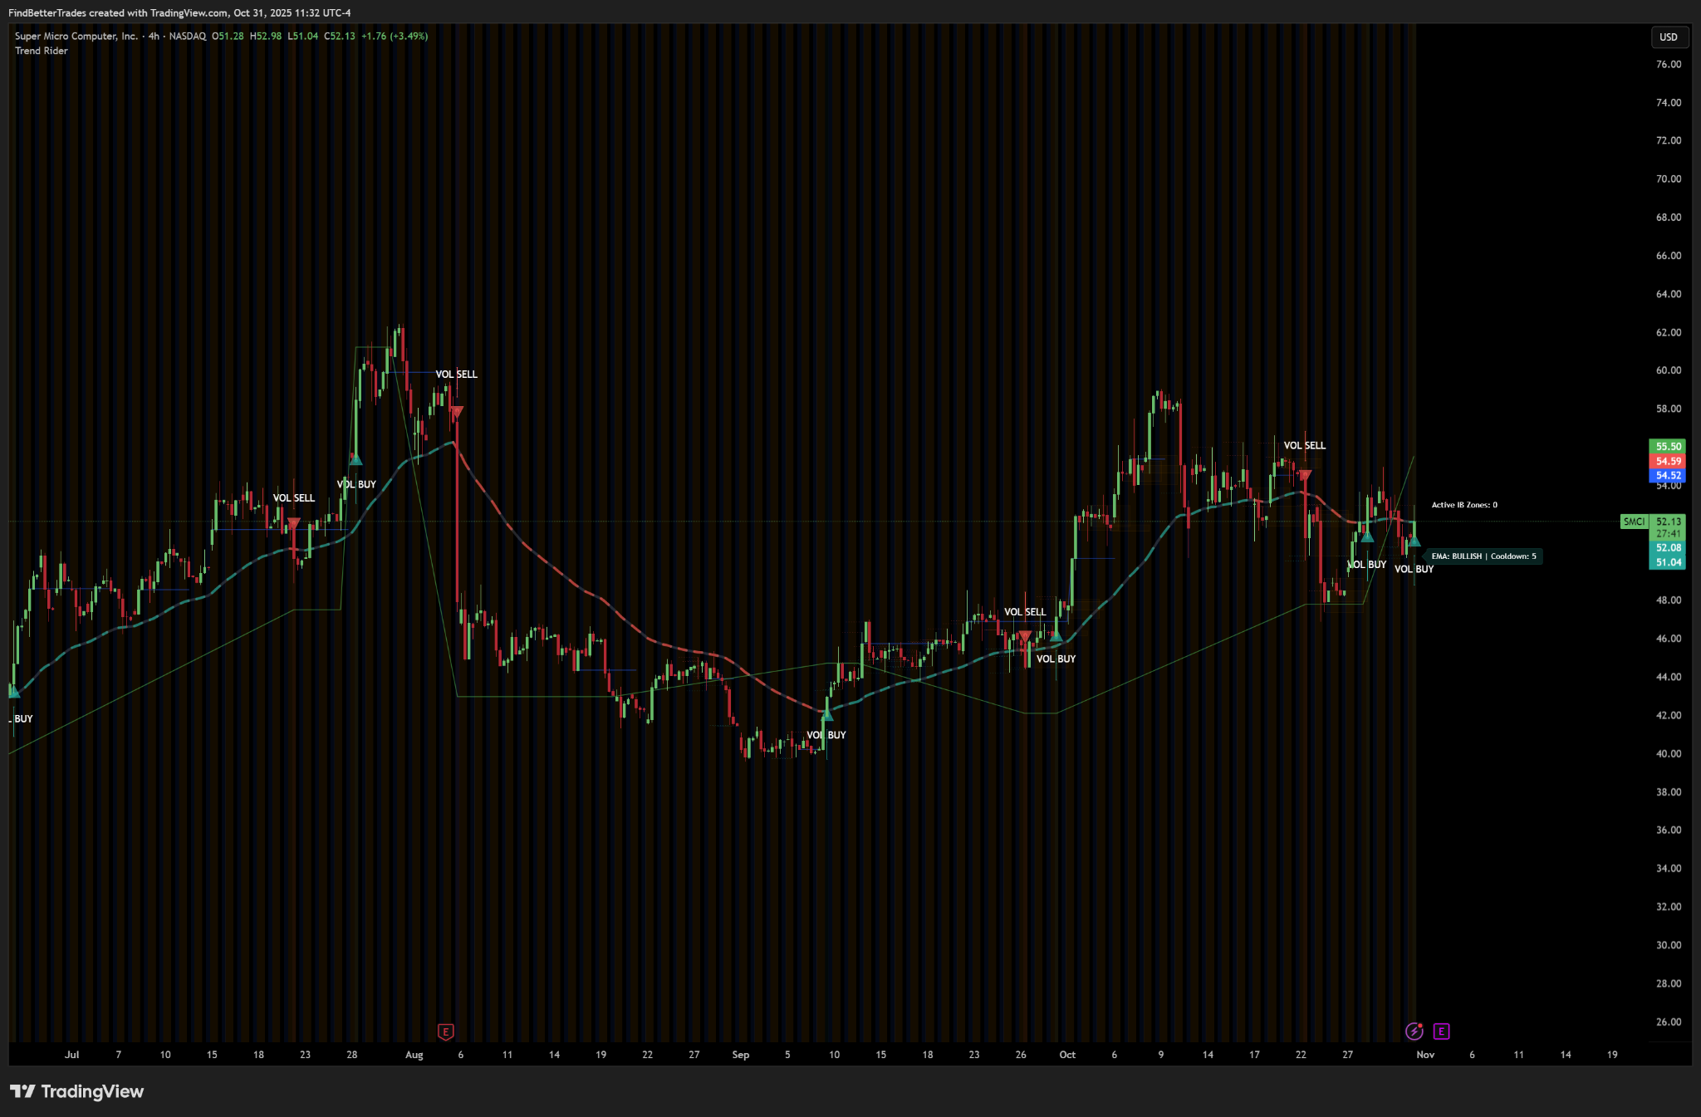
Task: Click the blue 54.52 price label
Action: (x=1668, y=476)
